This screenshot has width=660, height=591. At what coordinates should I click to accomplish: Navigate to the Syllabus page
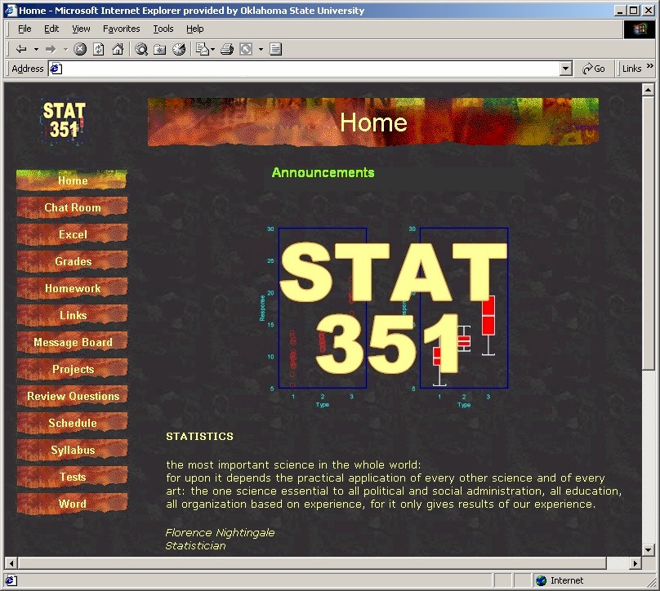click(73, 450)
